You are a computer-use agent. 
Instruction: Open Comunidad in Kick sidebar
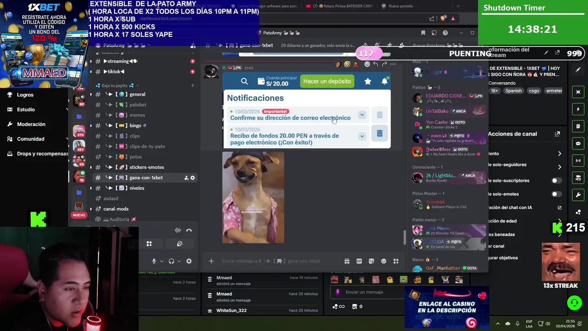(x=31, y=139)
